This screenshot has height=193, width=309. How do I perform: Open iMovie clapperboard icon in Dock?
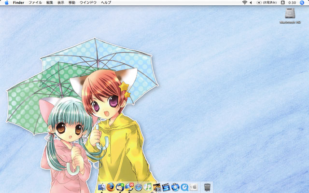(x=166, y=187)
